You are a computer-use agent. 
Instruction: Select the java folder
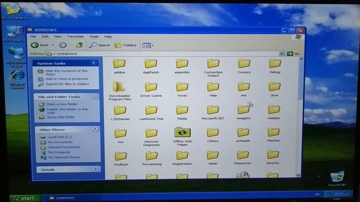point(274,89)
